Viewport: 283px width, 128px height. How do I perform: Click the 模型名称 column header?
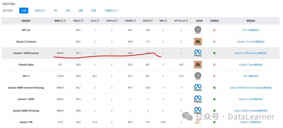point(26,21)
